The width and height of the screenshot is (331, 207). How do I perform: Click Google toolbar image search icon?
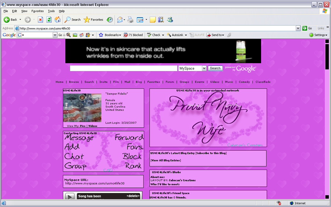click(x=75, y=35)
